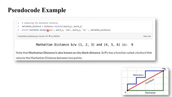Click the 'view raw' link
The height and width of the screenshot is (97, 172).
(147, 36)
